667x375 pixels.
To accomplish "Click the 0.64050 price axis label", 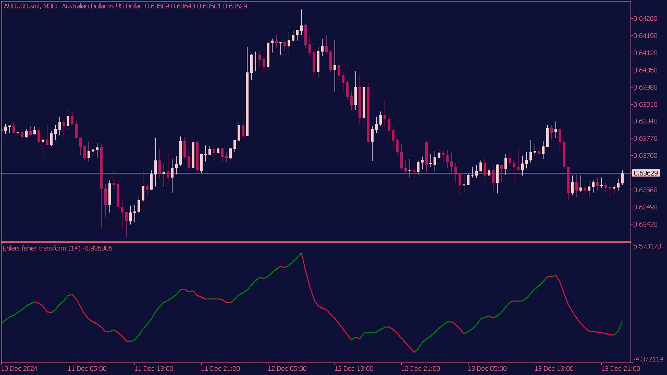I will 645,70.
